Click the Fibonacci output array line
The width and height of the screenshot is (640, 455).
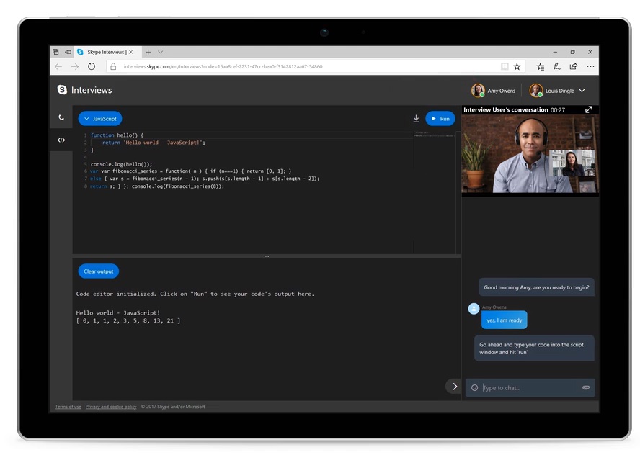click(x=128, y=321)
